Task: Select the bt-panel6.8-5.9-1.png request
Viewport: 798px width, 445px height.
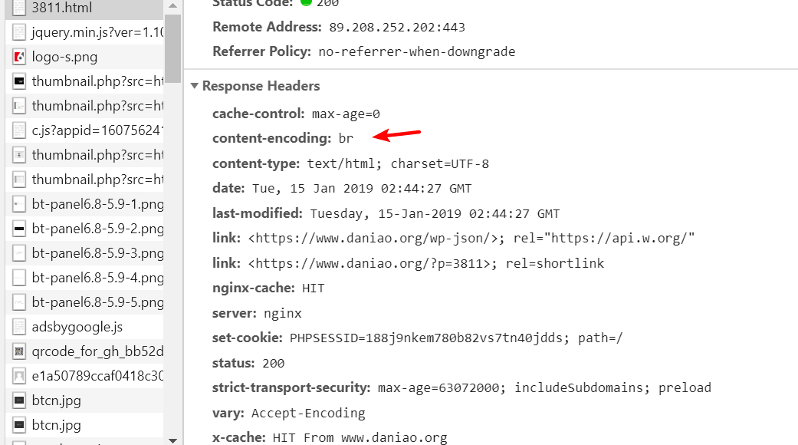Action: pos(84,204)
